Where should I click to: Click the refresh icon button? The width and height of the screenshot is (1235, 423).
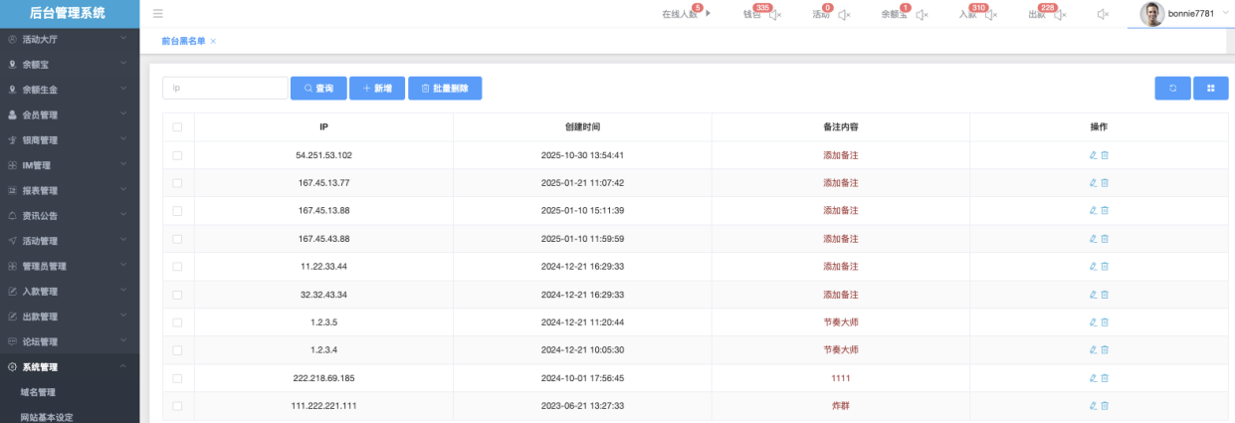(1172, 89)
